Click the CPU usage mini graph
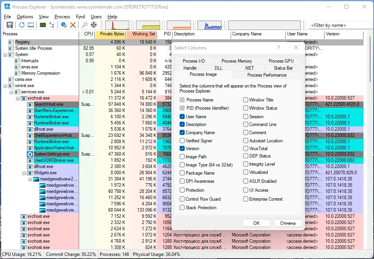This screenshot has height=259, width=374. pos(117,25)
